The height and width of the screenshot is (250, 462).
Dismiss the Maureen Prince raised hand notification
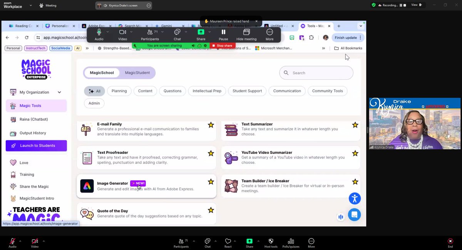pyautogui.click(x=256, y=21)
